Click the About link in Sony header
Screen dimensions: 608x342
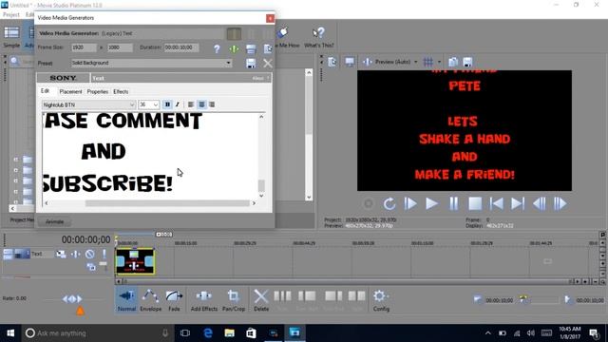[x=257, y=78]
